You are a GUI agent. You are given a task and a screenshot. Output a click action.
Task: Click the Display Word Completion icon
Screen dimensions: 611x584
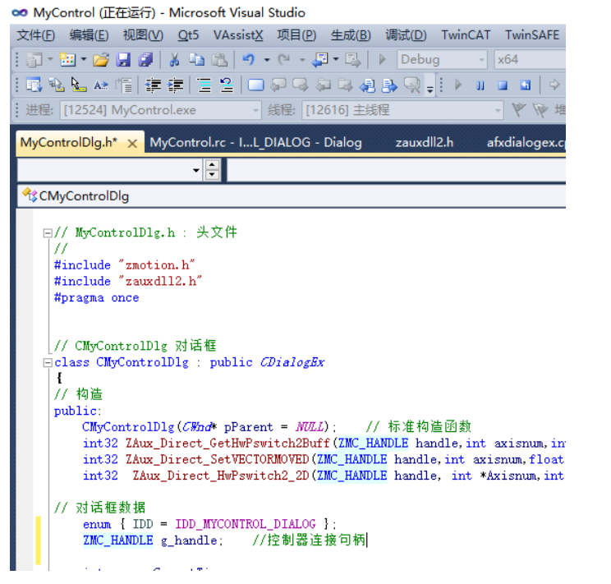[x=101, y=85]
